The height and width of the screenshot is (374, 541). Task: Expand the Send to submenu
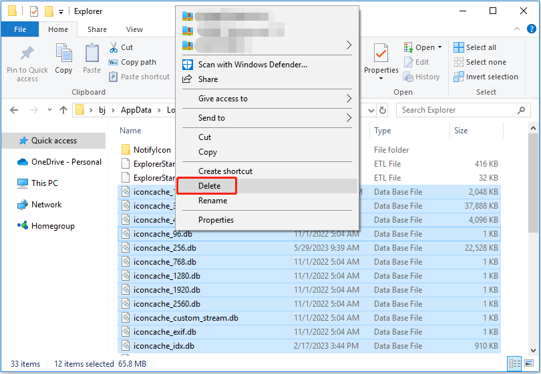(349, 118)
